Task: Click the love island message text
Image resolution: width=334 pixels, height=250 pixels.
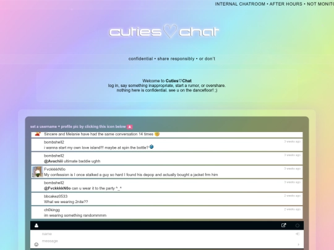Action: point(96,148)
